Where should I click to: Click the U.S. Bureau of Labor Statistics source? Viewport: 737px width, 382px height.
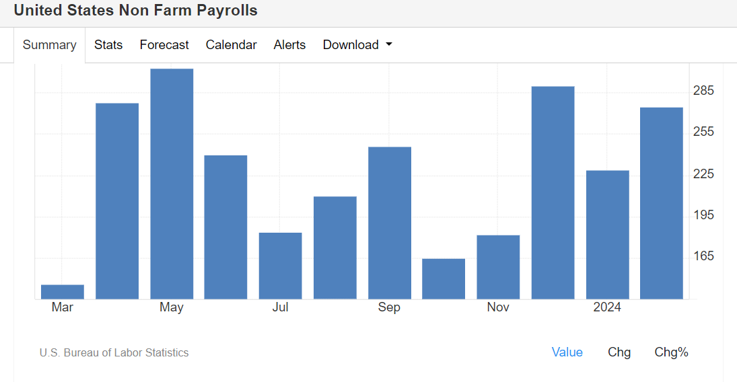click(114, 352)
